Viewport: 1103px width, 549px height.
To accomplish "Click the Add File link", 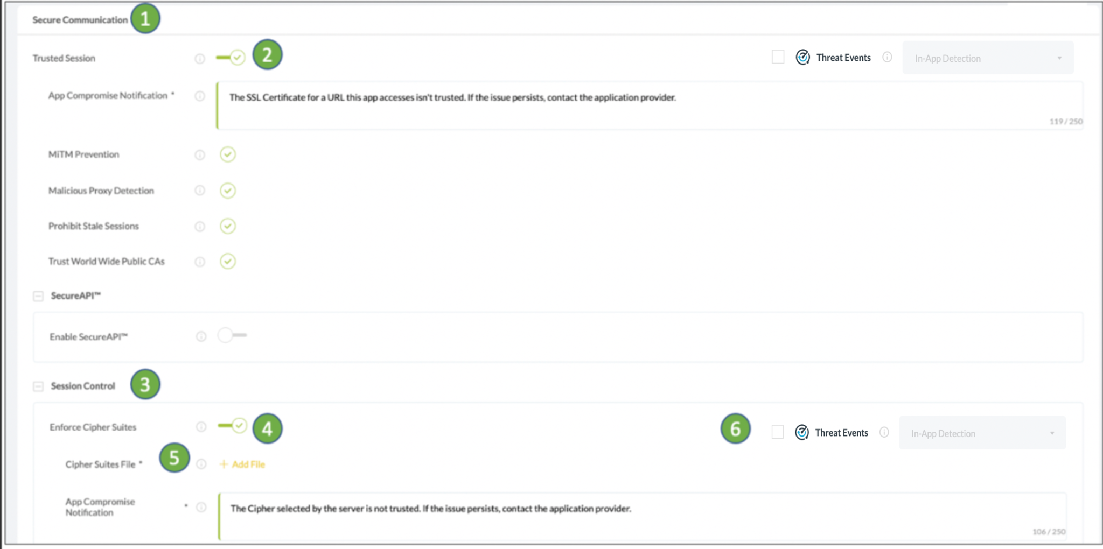I will [242, 464].
